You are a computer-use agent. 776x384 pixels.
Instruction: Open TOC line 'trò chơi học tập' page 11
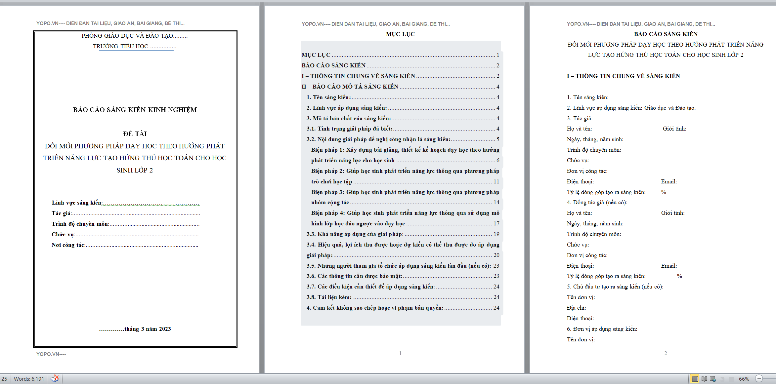tap(405, 181)
